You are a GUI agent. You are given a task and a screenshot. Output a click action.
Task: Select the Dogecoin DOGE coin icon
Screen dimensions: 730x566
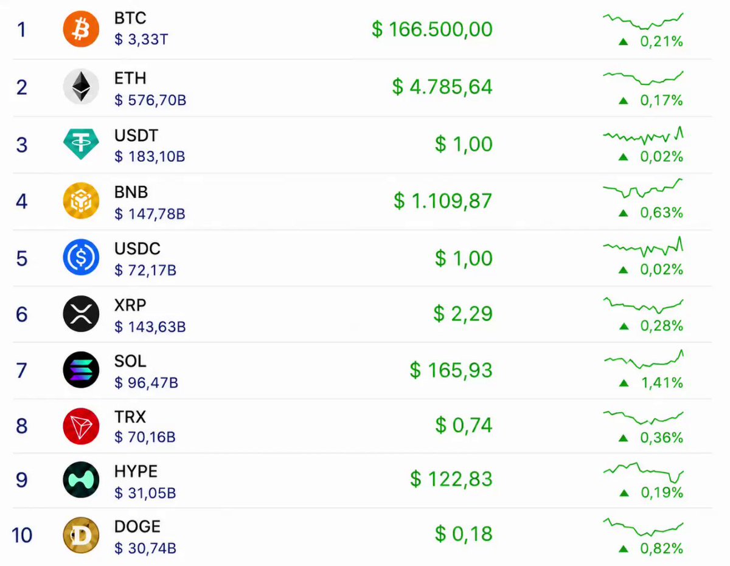(x=81, y=535)
